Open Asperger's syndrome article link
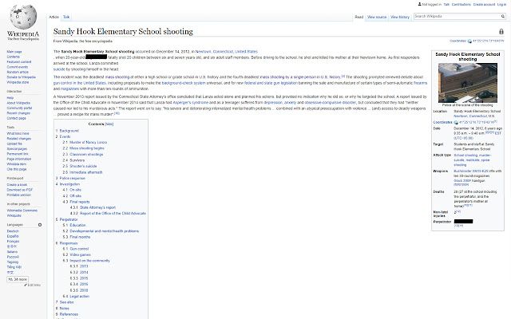 190,103
